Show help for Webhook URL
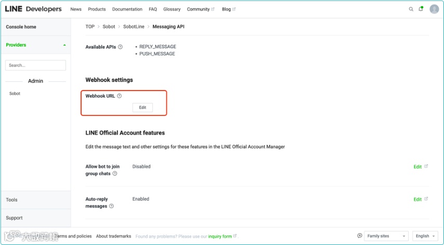Image resolution: width=444 pixels, height=245 pixels. coord(119,96)
